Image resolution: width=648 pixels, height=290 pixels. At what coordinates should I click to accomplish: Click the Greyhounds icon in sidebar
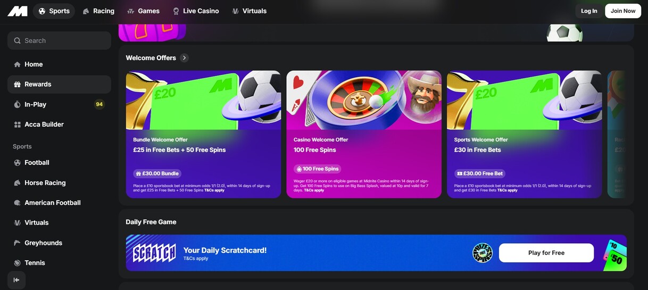coord(17,243)
